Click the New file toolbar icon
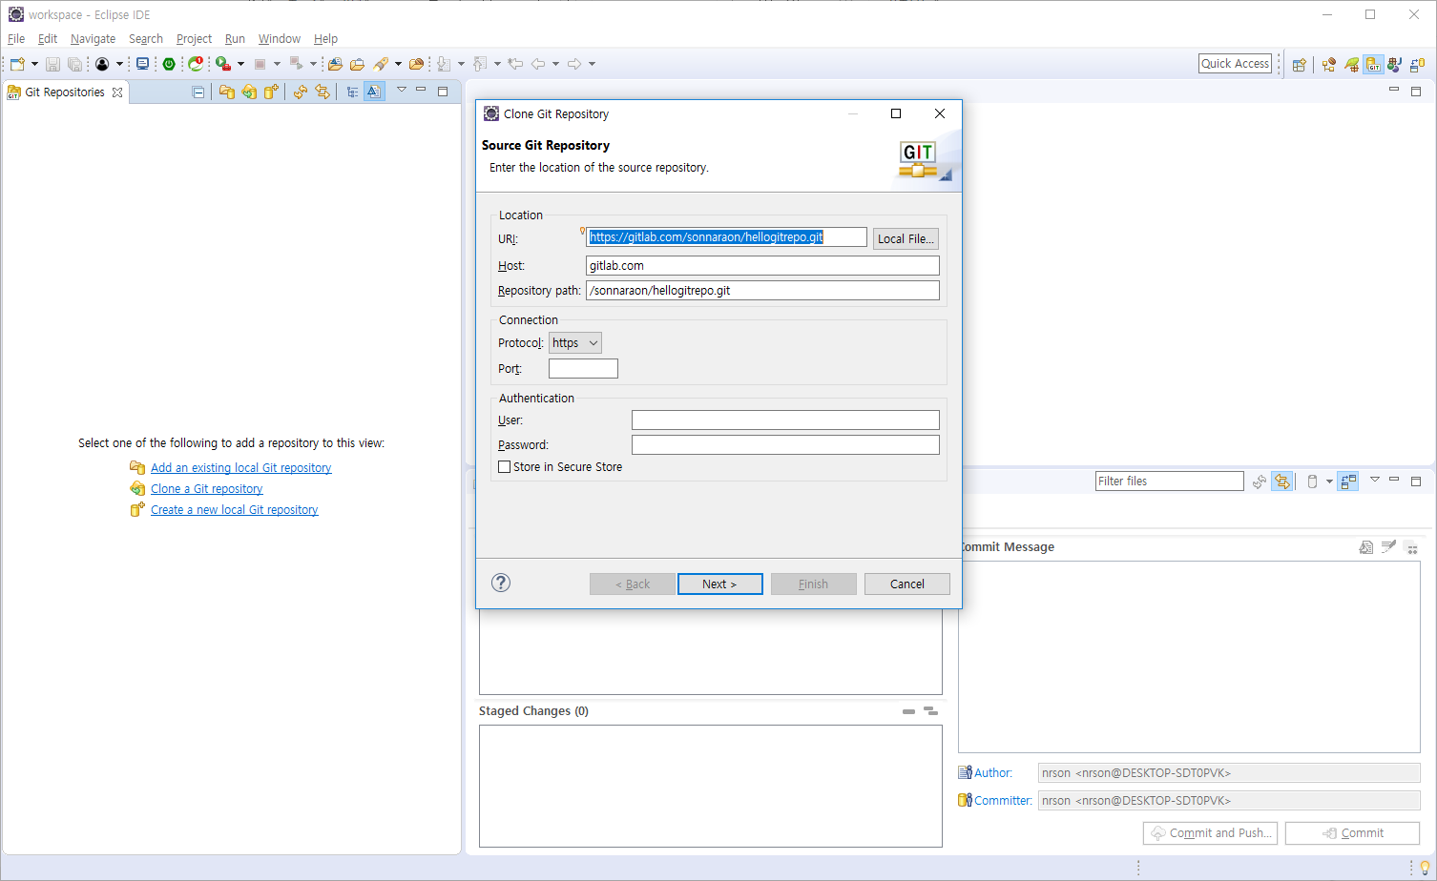This screenshot has width=1437, height=881. point(17,64)
